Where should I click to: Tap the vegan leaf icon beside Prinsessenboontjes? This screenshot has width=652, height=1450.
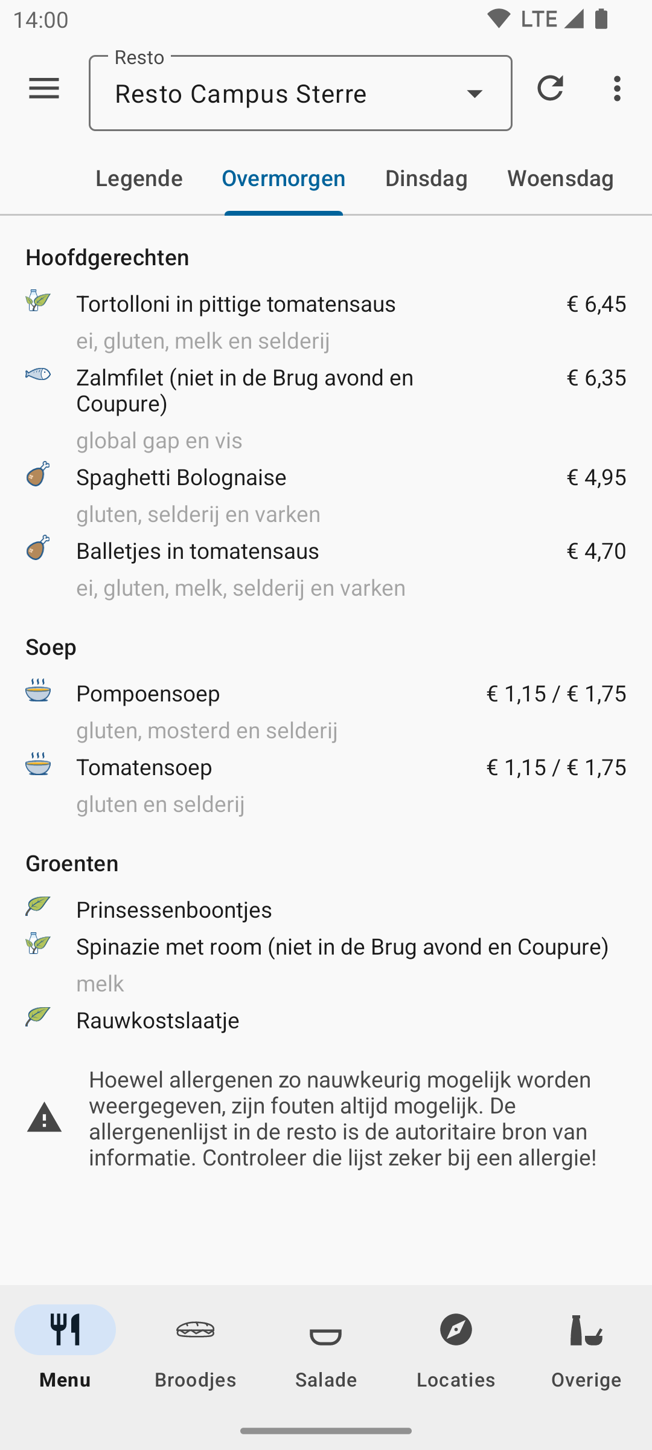click(x=38, y=906)
